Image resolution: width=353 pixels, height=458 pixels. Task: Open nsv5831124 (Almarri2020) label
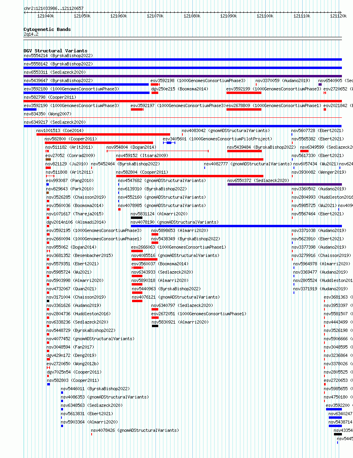pos(159,214)
